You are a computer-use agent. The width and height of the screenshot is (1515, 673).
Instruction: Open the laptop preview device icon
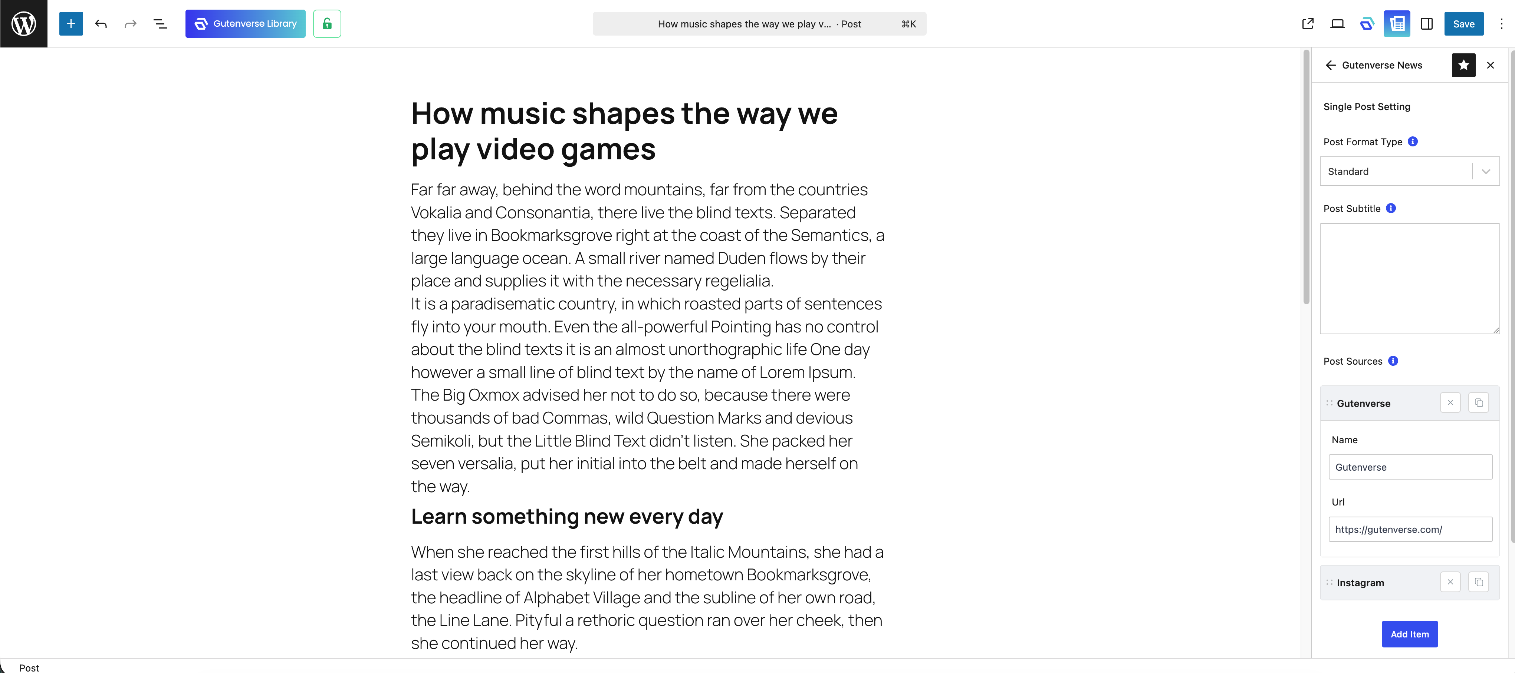(x=1337, y=23)
